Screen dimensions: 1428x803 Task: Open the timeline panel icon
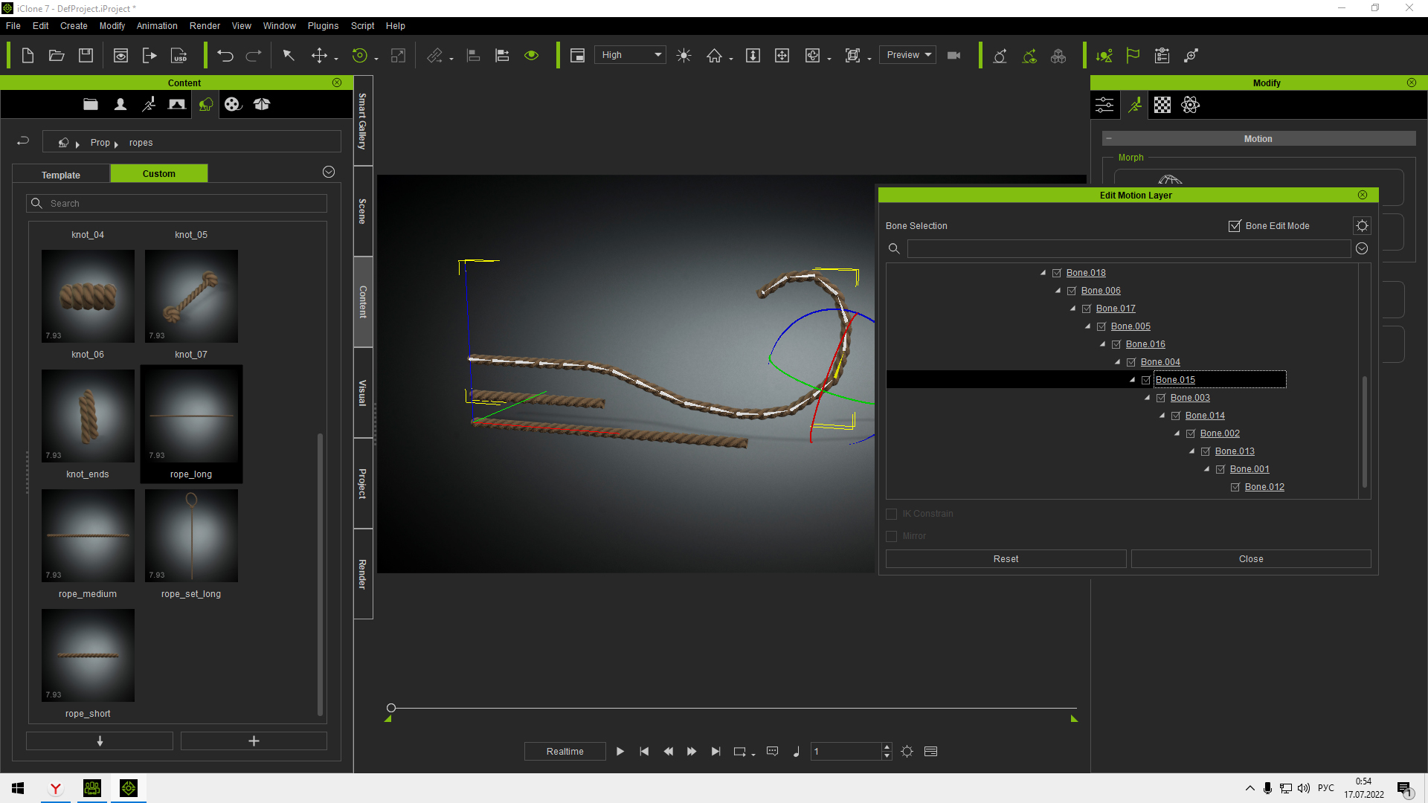click(x=930, y=752)
